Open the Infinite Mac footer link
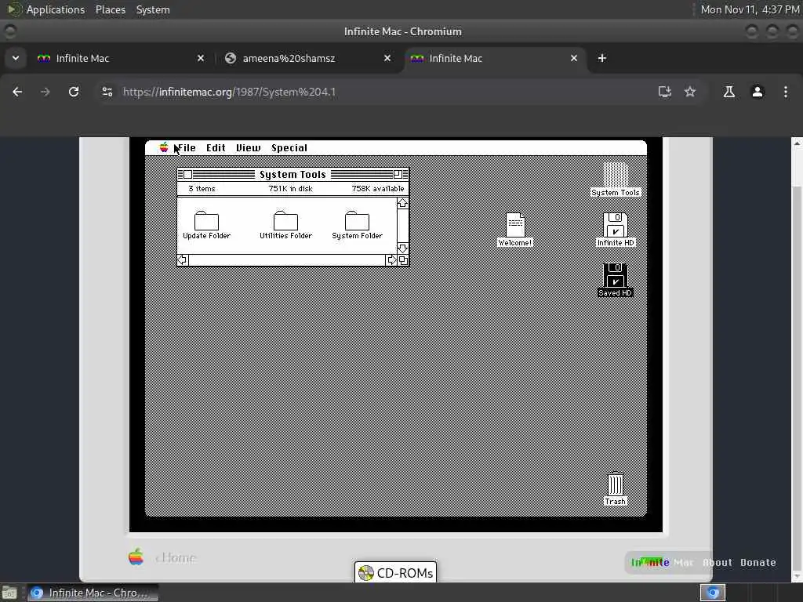 [662, 563]
